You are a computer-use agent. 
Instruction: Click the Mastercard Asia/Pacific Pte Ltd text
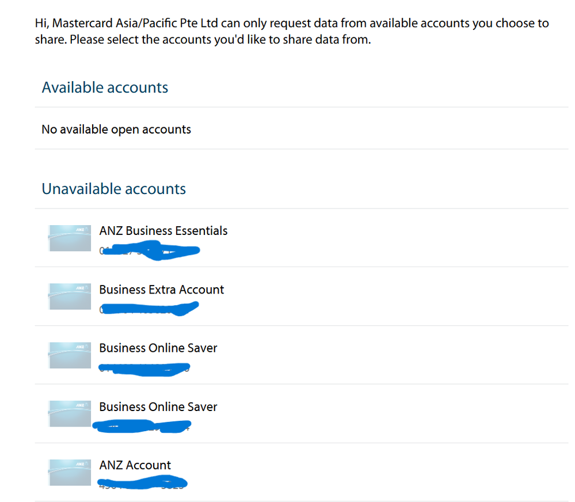point(135,23)
